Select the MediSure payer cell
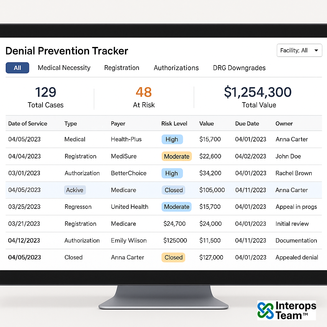This screenshot has height=327, width=327. (x=124, y=156)
